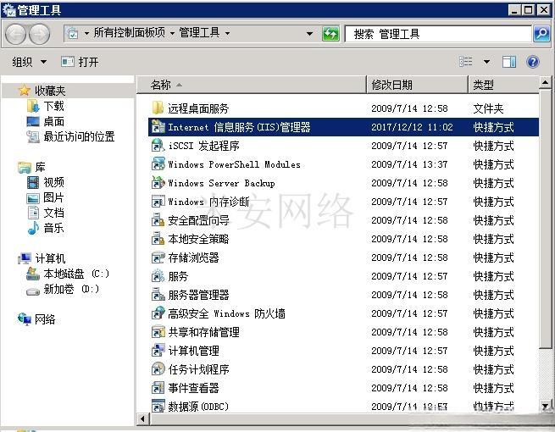Click 高级安全 Windows 防火墙 icon

[158, 313]
